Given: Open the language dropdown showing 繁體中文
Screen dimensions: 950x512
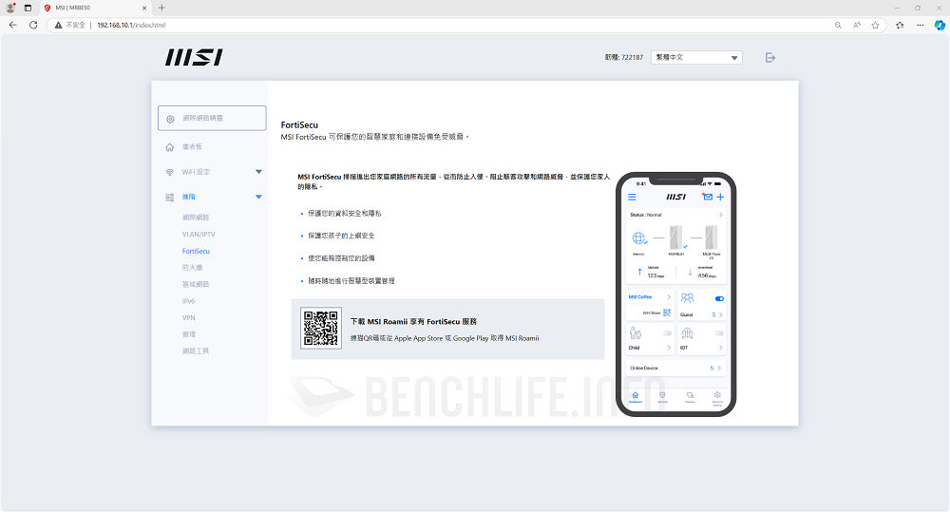Looking at the screenshot, I should (696, 58).
